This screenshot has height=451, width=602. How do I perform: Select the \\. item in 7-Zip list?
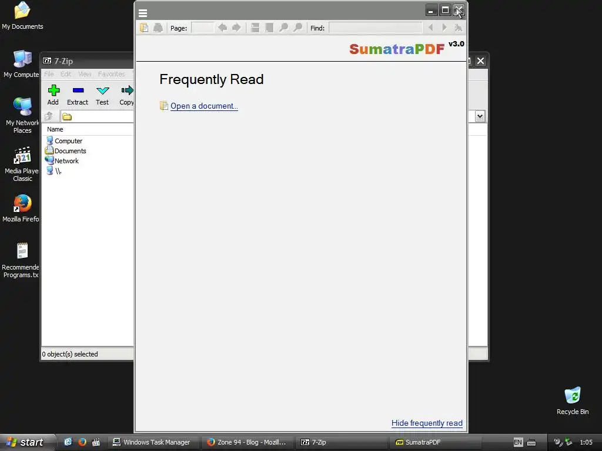click(53, 171)
